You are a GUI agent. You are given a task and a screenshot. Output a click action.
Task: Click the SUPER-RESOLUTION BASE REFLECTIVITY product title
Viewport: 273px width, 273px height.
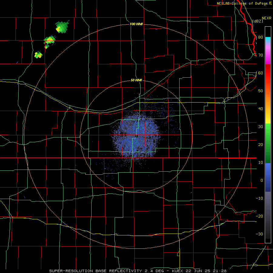point(95,271)
